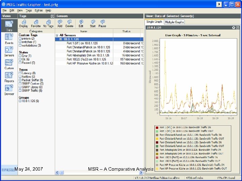Open the Sensors view
The height and width of the screenshot is (181, 242).
pyautogui.click(x=9, y=52)
